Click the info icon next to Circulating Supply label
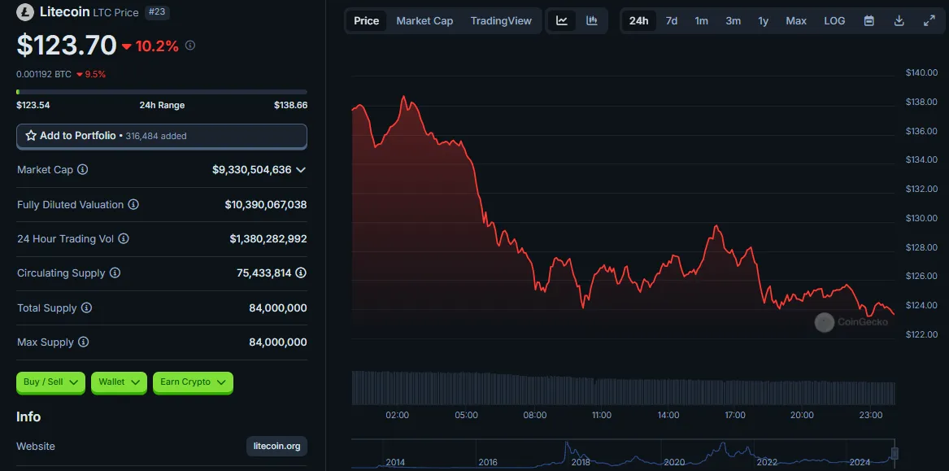 pos(115,273)
